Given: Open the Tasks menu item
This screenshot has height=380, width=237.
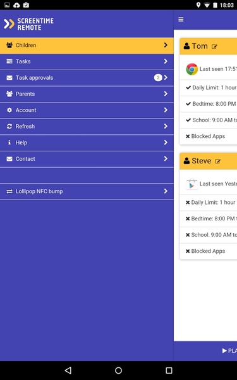Looking at the screenshot, I should pos(87,61).
